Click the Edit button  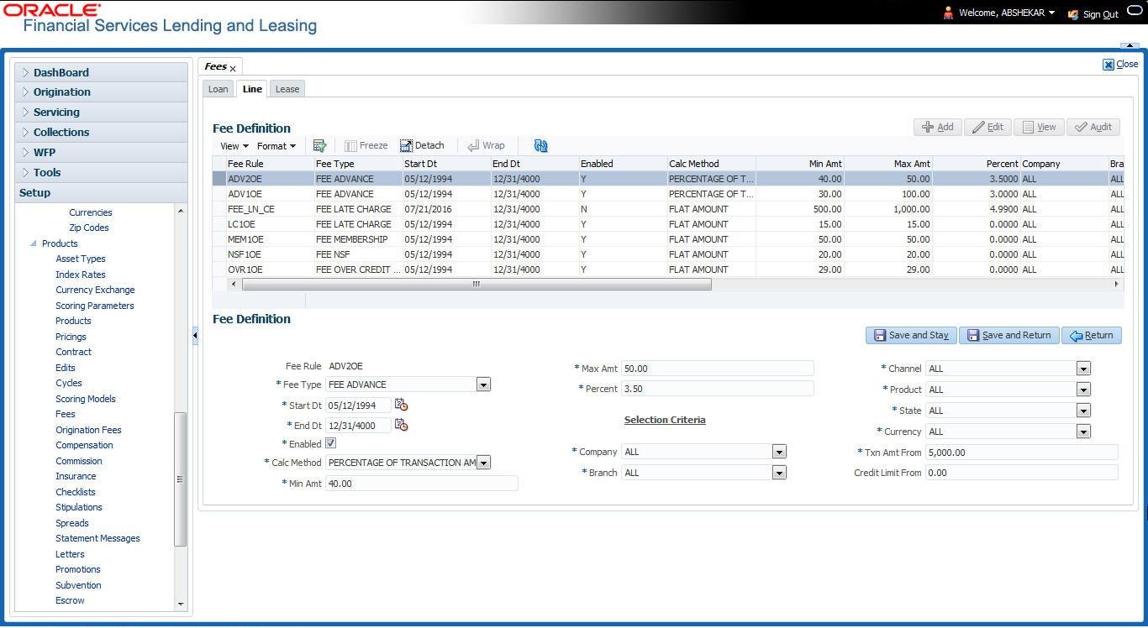(987, 127)
